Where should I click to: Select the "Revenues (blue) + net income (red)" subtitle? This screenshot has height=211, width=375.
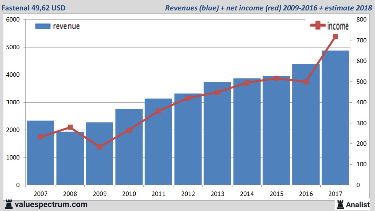(x=223, y=8)
